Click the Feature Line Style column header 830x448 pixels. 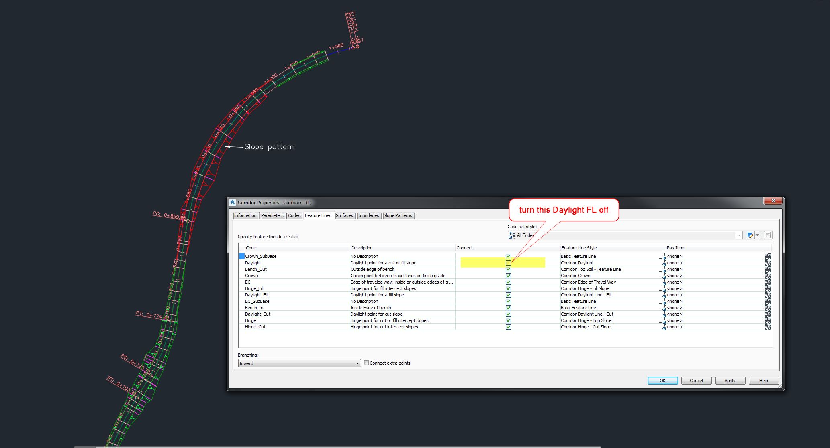coord(613,248)
